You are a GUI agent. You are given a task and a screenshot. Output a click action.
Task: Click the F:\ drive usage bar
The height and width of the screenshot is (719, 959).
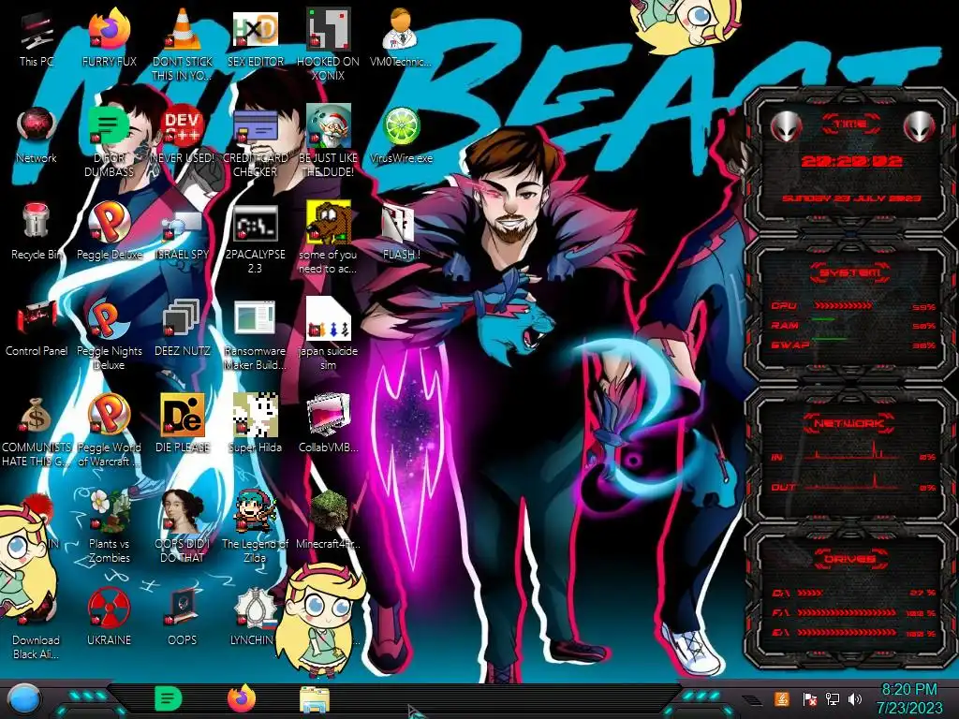coord(848,612)
